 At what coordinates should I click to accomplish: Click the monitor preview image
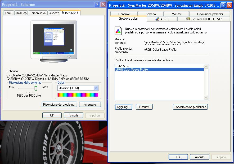pyautogui.click(x=54, y=41)
